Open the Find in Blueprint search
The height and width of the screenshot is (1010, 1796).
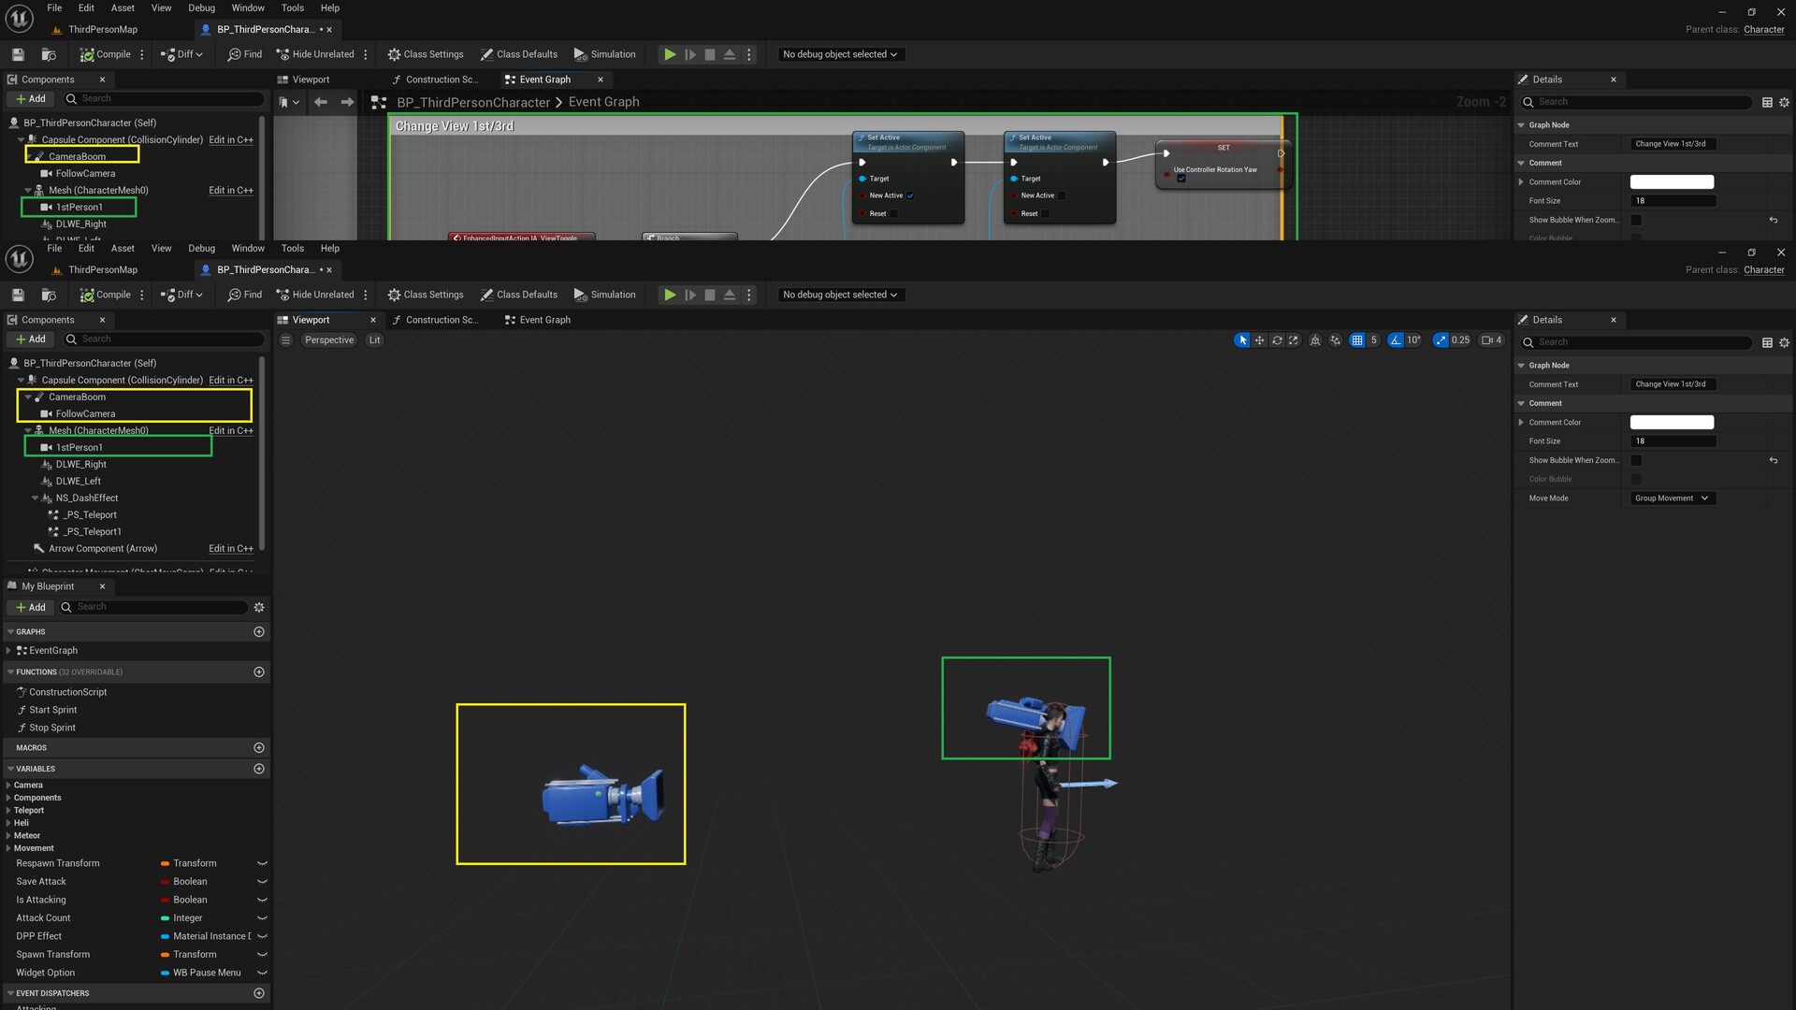pos(244,295)
